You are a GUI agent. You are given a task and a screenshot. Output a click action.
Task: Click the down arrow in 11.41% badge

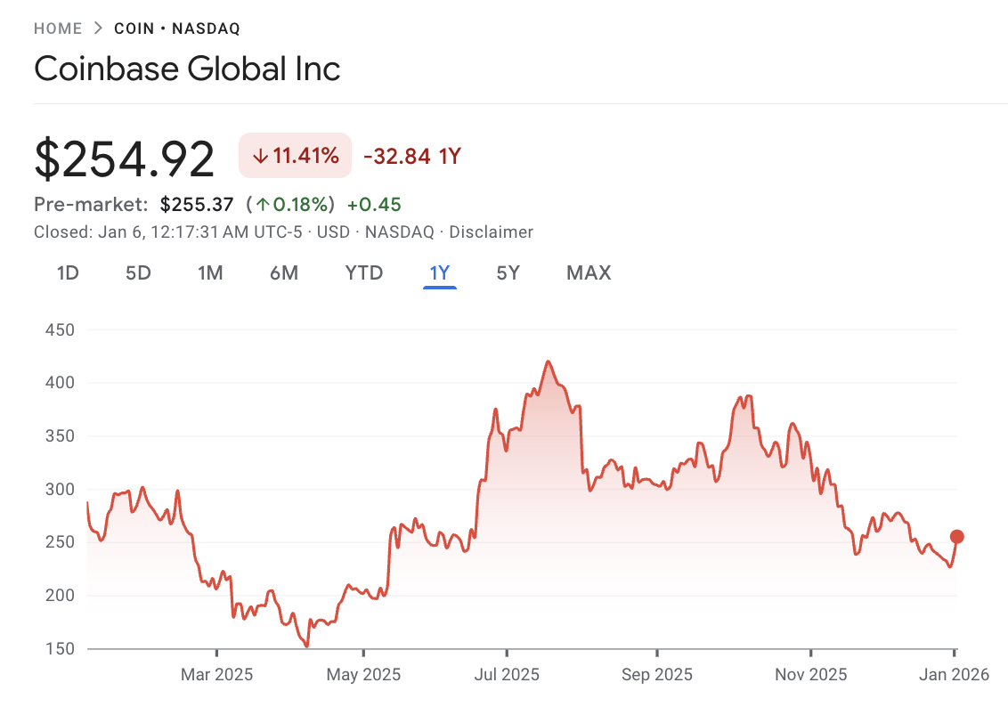[x=260, y=157]
